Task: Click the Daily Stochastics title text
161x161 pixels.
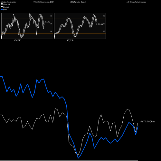Action: [x=9, y=2]
